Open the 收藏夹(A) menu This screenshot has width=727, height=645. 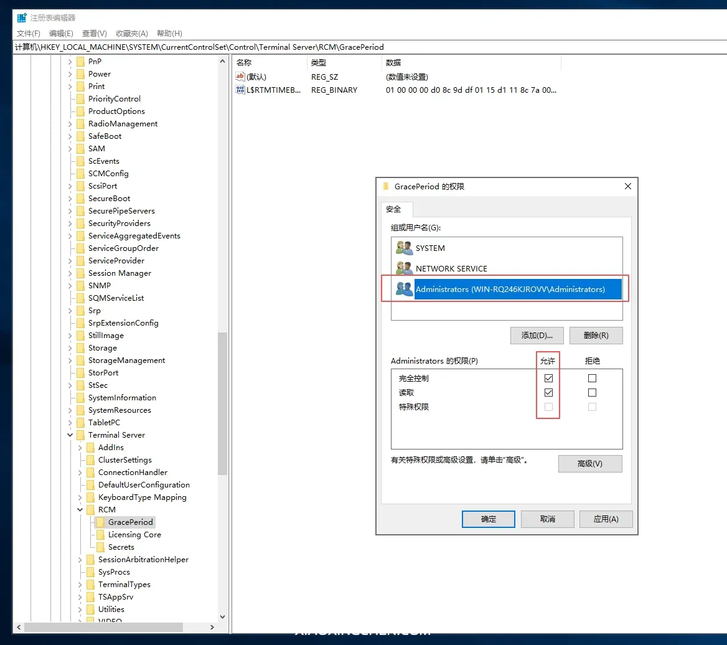pyautogui.click(x=131, y=33)
